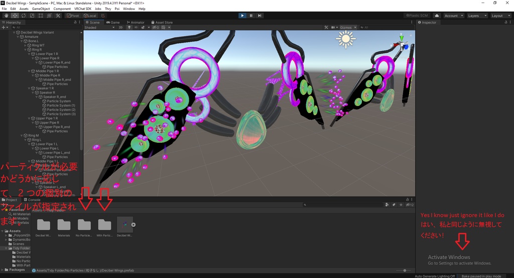
Task: Open the File menu
Action: [x=4, y=9]
